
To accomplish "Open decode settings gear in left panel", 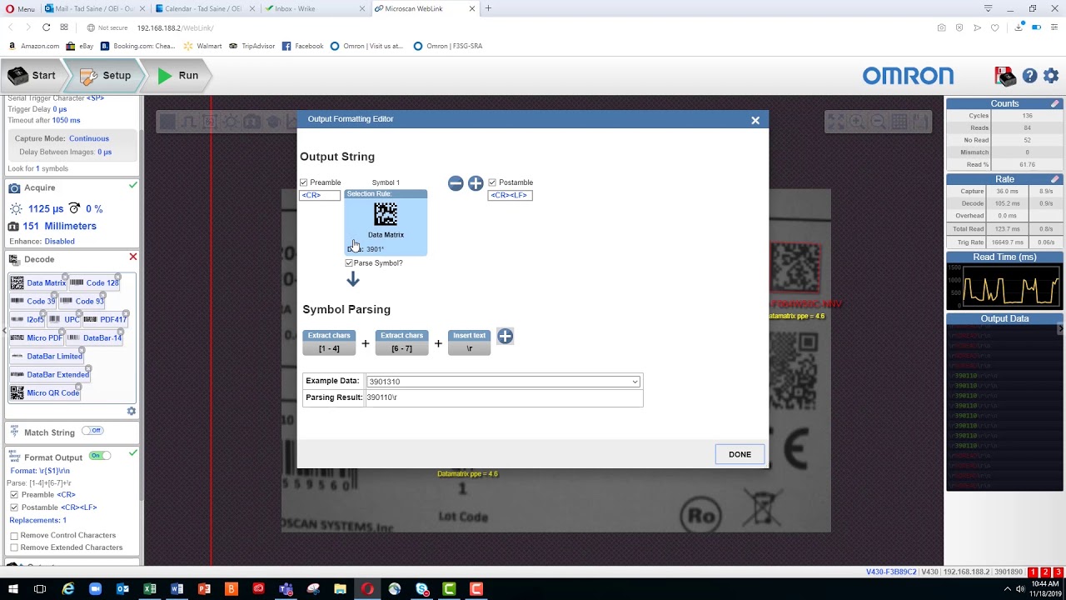I will (x=131, y=411).
